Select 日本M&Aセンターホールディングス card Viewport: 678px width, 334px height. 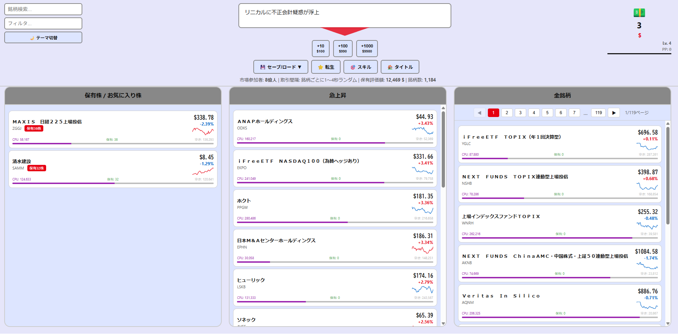(335, 248)
